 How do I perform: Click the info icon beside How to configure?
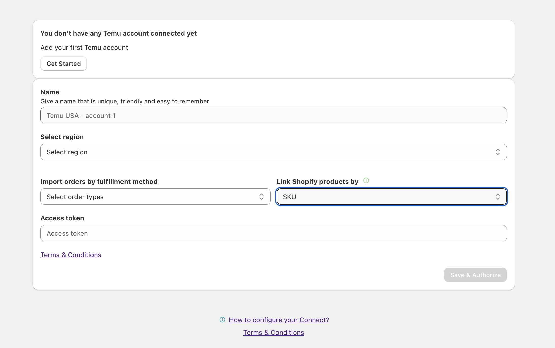[x=222, y=320]
